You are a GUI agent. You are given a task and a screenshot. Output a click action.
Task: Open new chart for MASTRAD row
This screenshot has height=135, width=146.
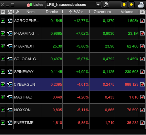click(10, 97)
